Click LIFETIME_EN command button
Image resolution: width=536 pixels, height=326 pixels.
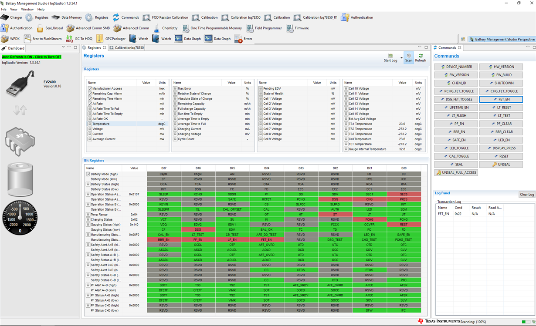455,108
